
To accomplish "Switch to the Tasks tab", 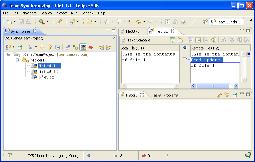I will coord(156,95).
